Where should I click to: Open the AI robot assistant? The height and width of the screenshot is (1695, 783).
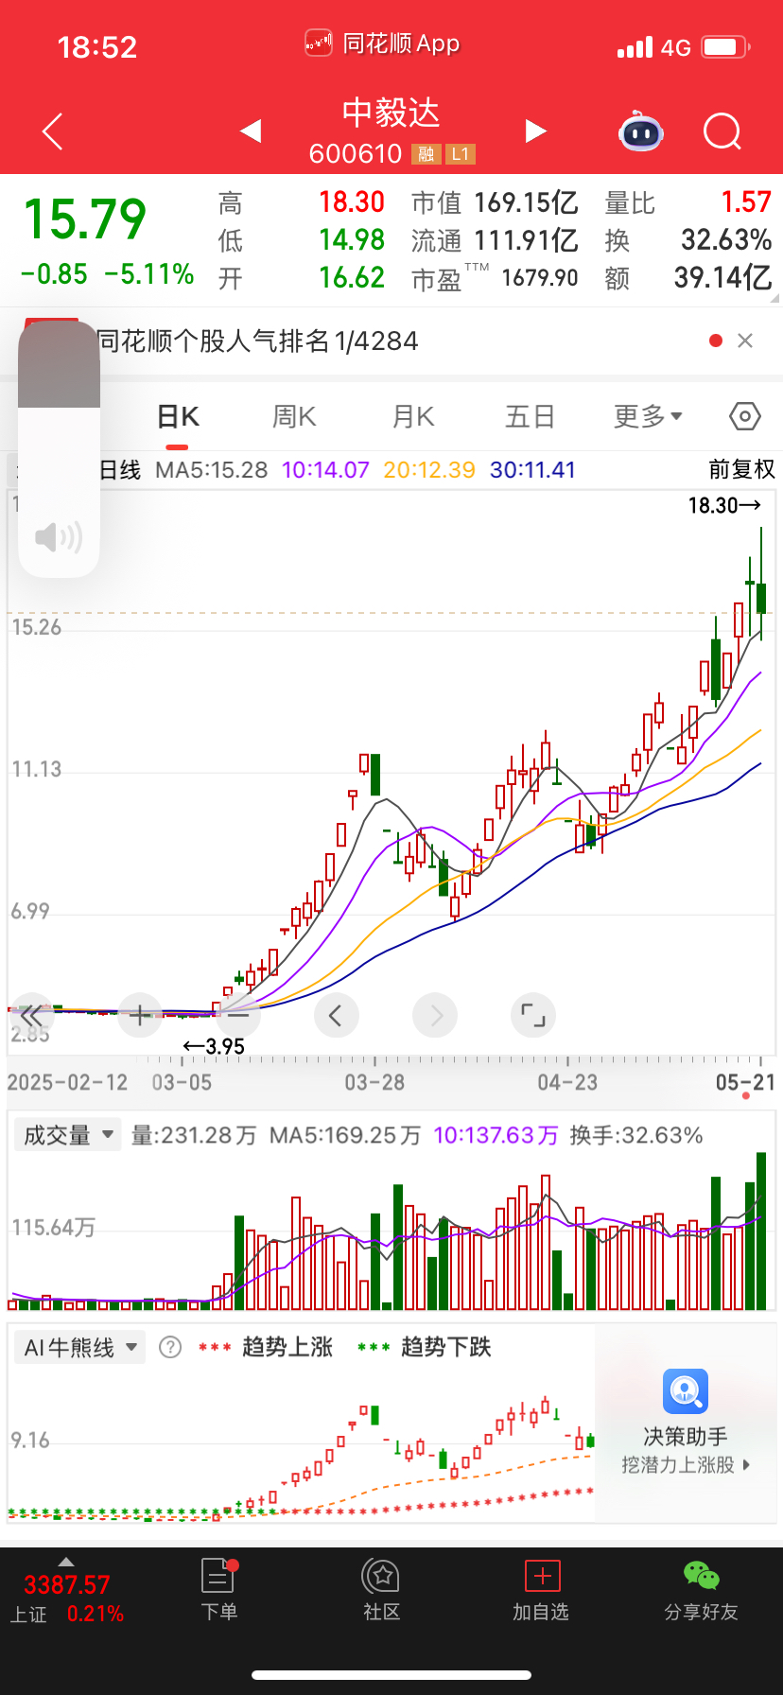click(x=641, y=131)
